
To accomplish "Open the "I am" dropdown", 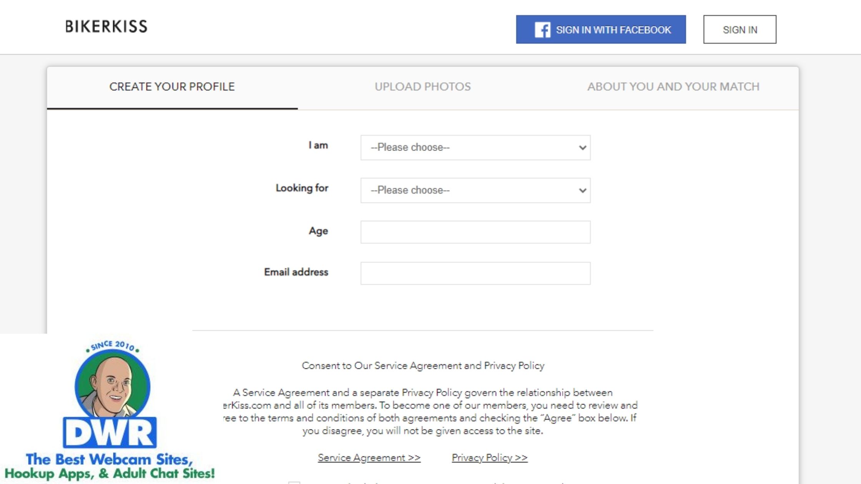I will coord(475,148).
